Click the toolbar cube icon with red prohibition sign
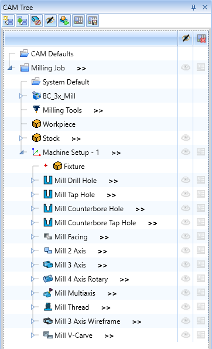212x349 pixels. 36,21
